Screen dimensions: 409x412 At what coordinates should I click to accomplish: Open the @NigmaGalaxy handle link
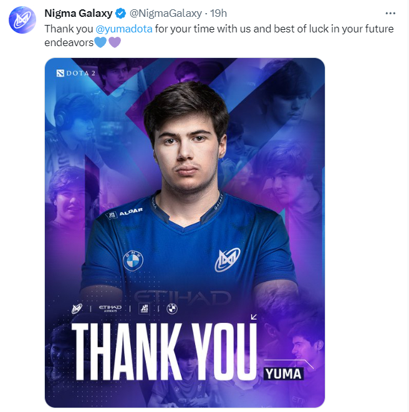166,13
